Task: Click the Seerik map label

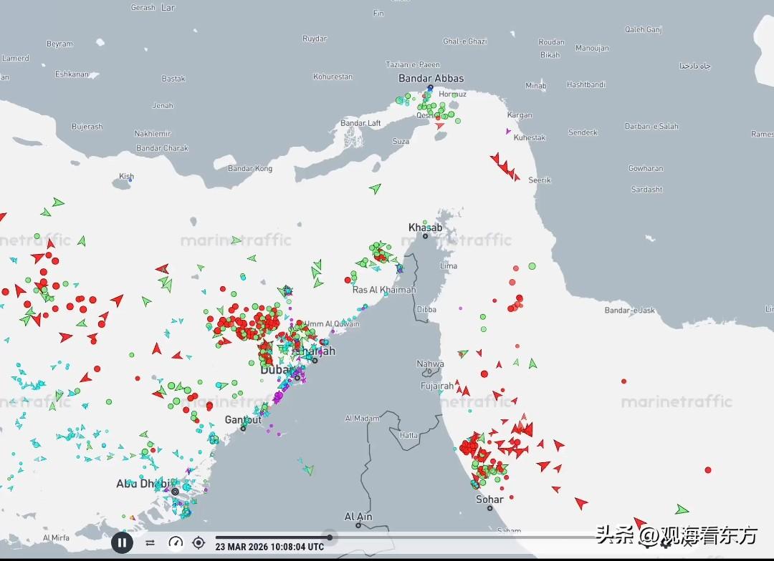Action: (540, 180)
